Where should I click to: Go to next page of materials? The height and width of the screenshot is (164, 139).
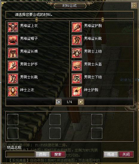[x=81, y=102]
